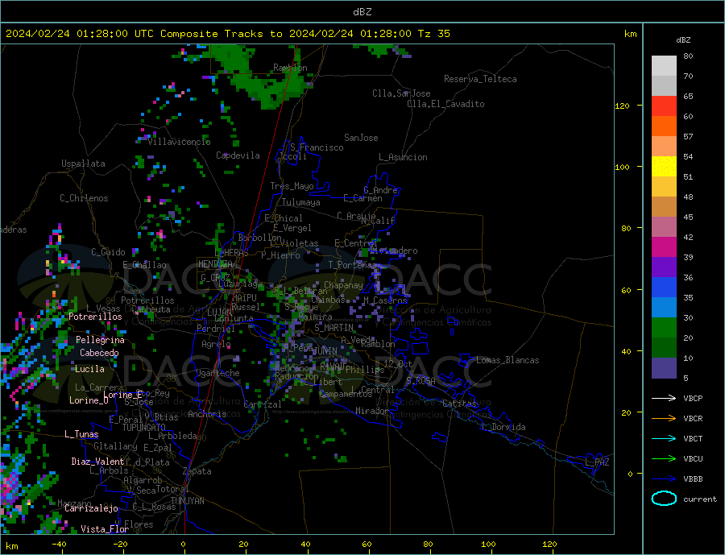This screenshot has width=725, height=555.
Task: Click the MENDOZA city label on map
Action: [x=215, y=264]
